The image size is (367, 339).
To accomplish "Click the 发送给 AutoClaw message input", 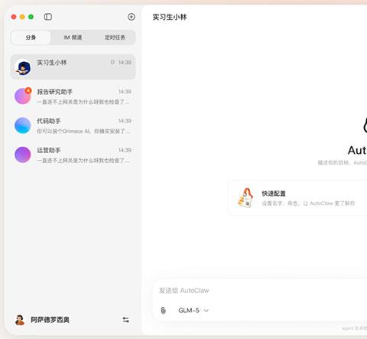I will pyautogui.click(x=260, y=291).
